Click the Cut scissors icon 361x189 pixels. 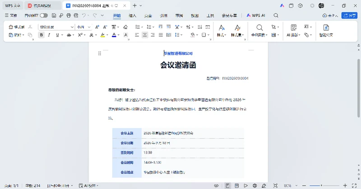[x=30, y=27]
